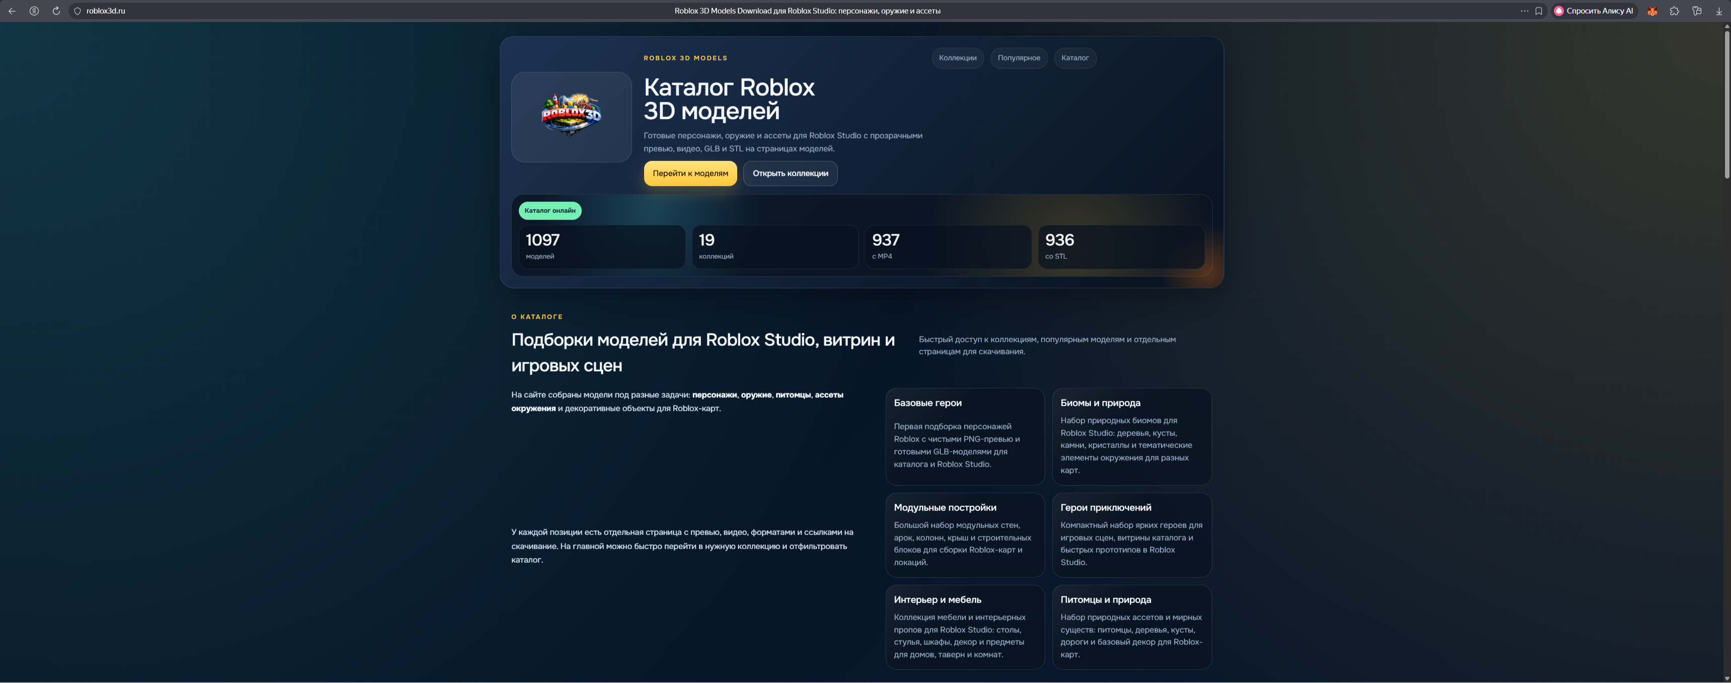Viewport: 1731px width, 683px height.
Task: Click the Каталог онлайн badge
Action: (x=549, y=210)
